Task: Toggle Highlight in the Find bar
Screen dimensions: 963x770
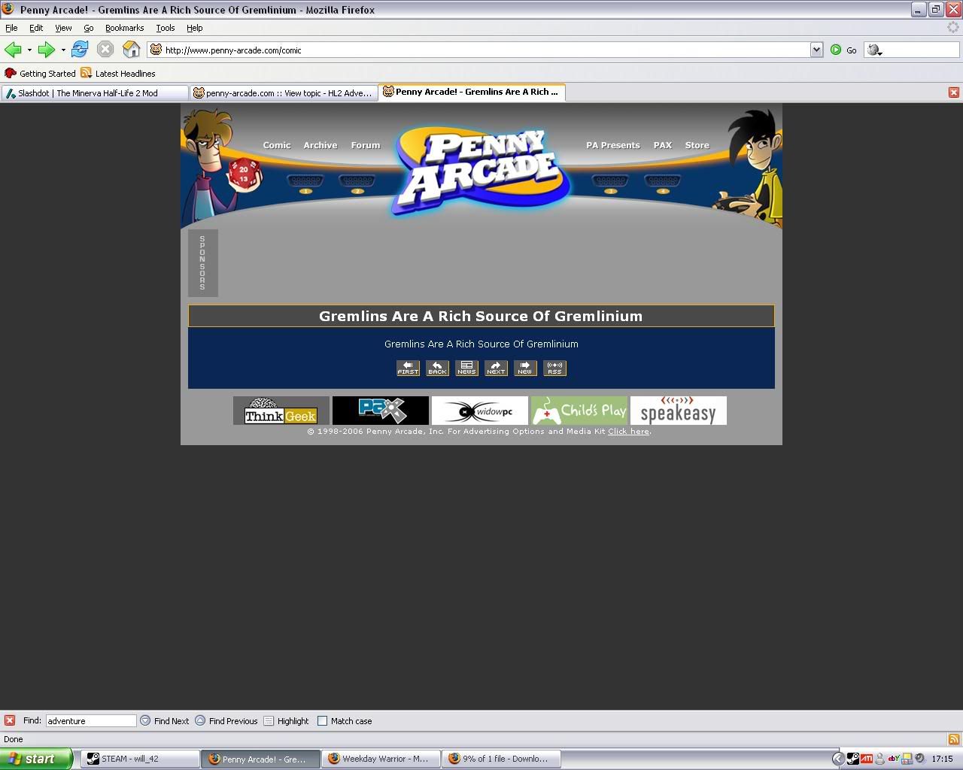Action: coord(286,720)
